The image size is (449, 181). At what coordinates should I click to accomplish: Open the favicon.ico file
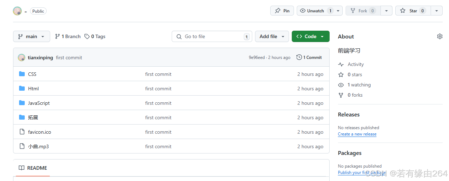pos(40,132)
